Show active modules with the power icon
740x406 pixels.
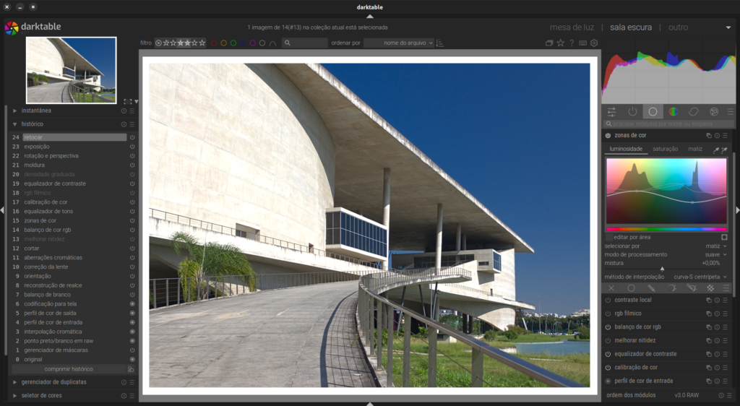click(632, 111)
